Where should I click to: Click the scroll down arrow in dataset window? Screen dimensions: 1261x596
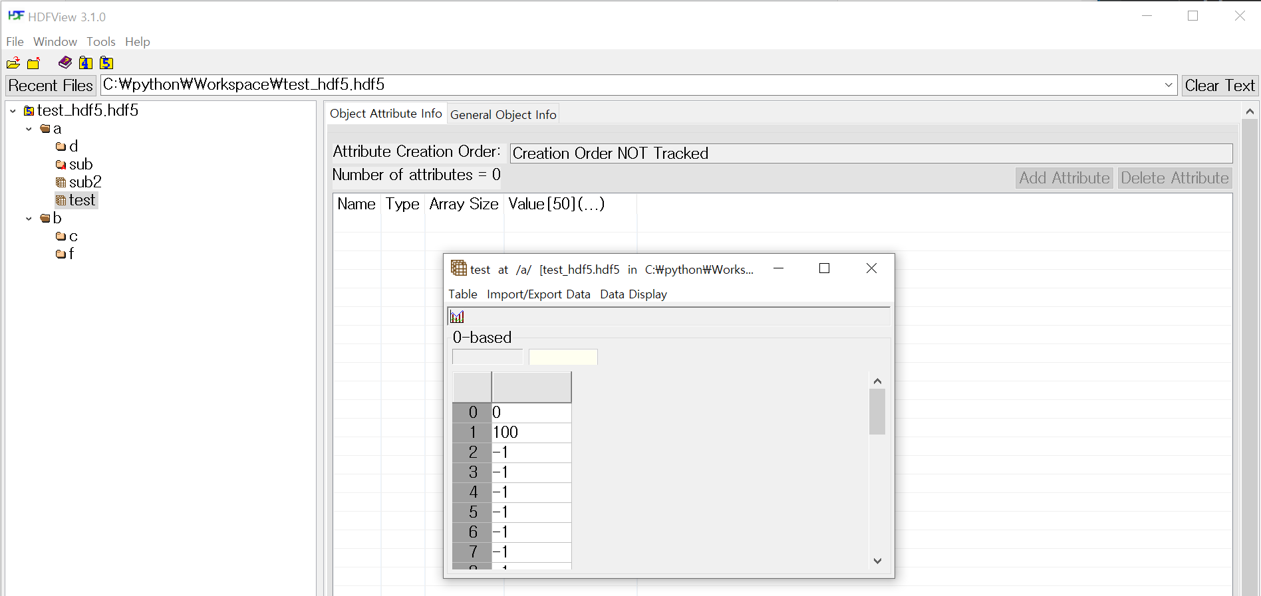coord(877,561)
